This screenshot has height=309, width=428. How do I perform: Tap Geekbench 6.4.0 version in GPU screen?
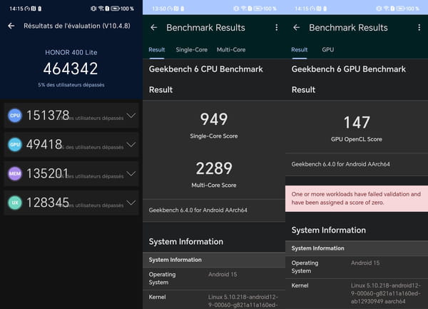pyautogui.click(x=341, y=164)
